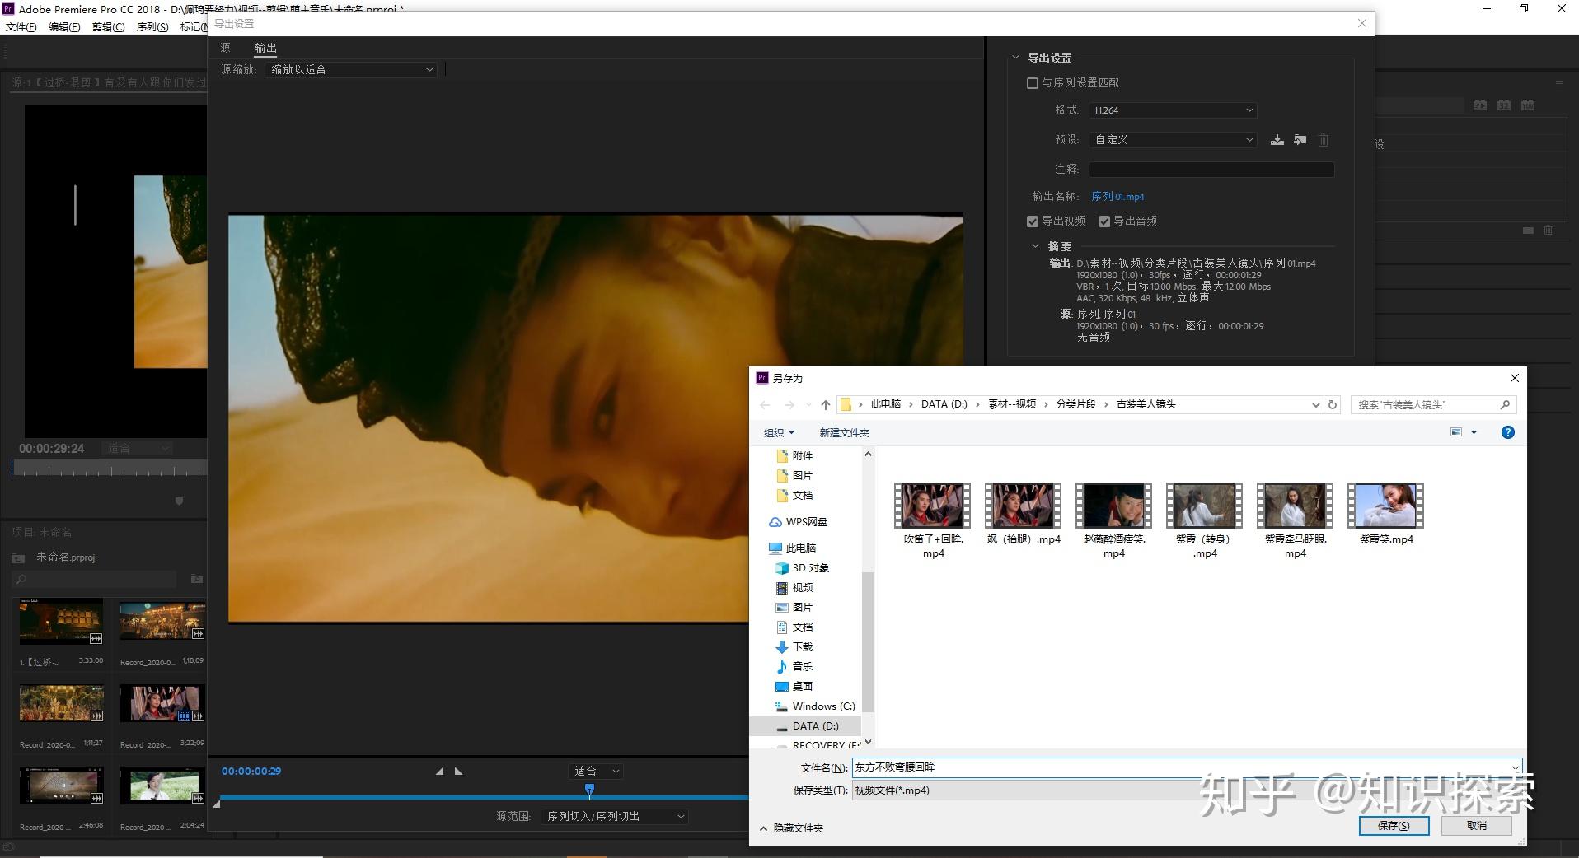Click the save preset icon

[x=1277, y=140]
